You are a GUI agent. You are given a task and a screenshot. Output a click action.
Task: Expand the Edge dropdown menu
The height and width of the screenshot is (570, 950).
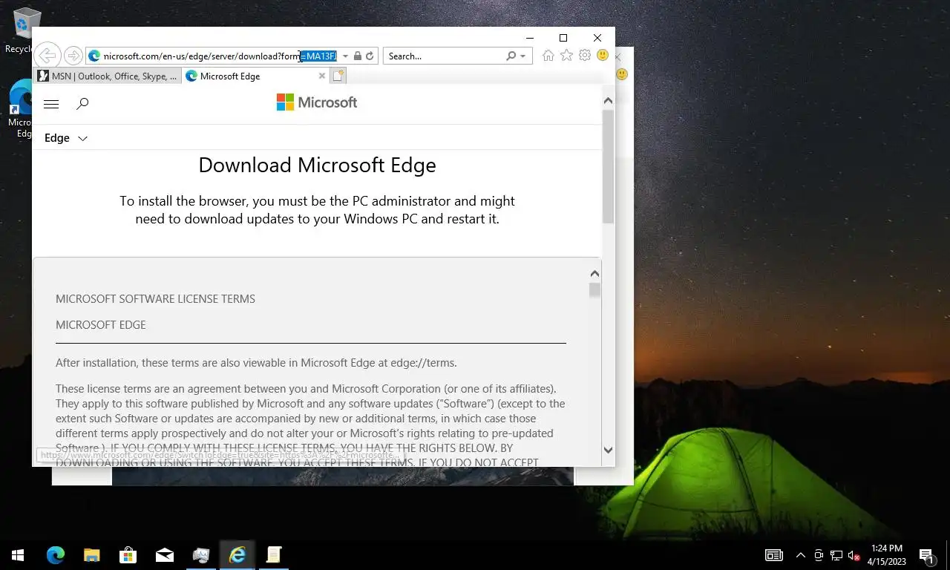[66, 138]
